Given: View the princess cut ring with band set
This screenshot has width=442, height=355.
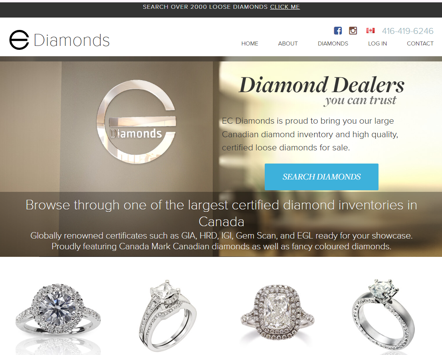Looking at the screenshot, I should [168, 315].
